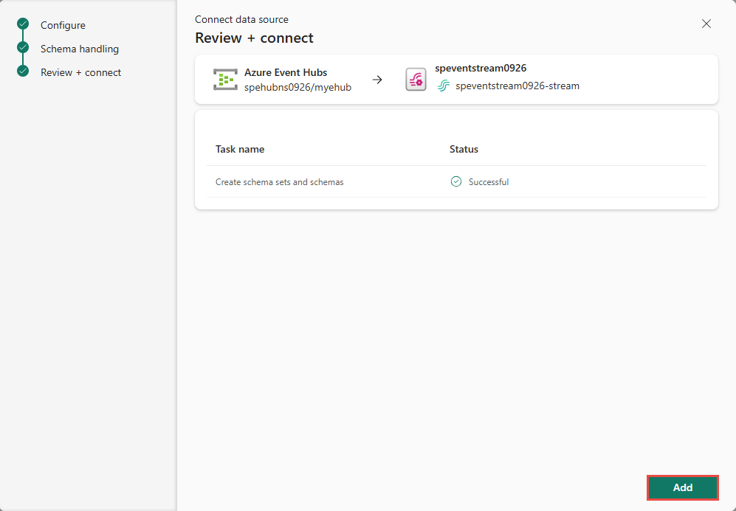Click the green checkmark beside Configure
This screenshot has height=511, width=736.
(22, 24)
